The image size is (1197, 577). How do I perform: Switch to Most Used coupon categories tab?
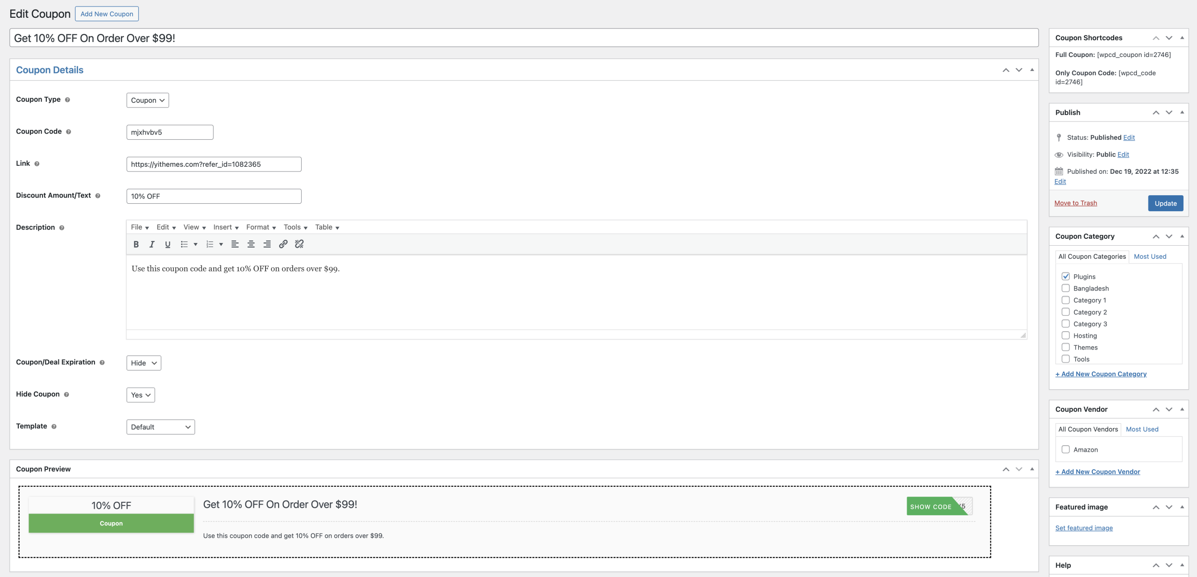(x=1150, y=256)
